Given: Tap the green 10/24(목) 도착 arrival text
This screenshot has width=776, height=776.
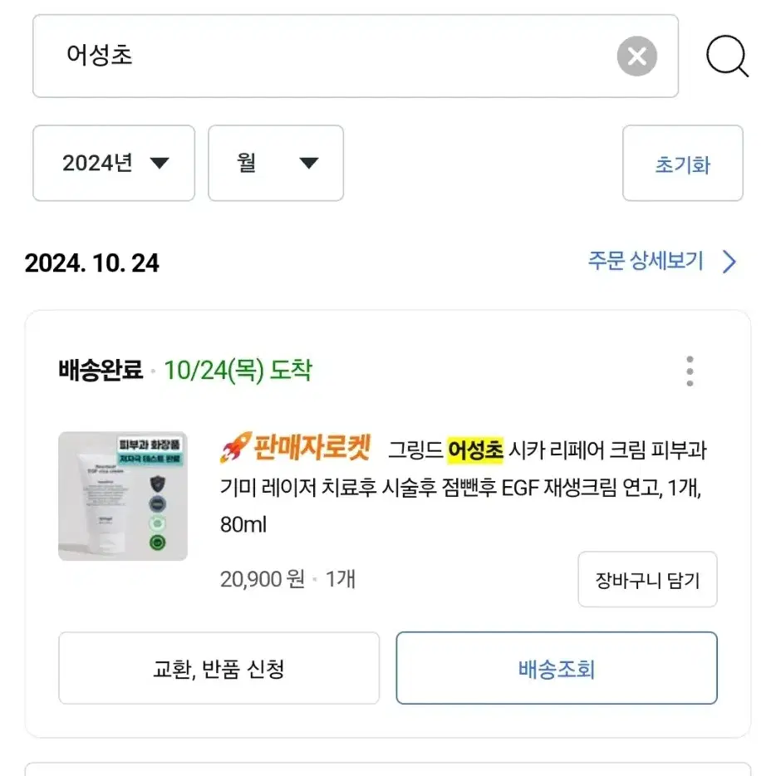Looking at the screenshot, I should 238,371.
